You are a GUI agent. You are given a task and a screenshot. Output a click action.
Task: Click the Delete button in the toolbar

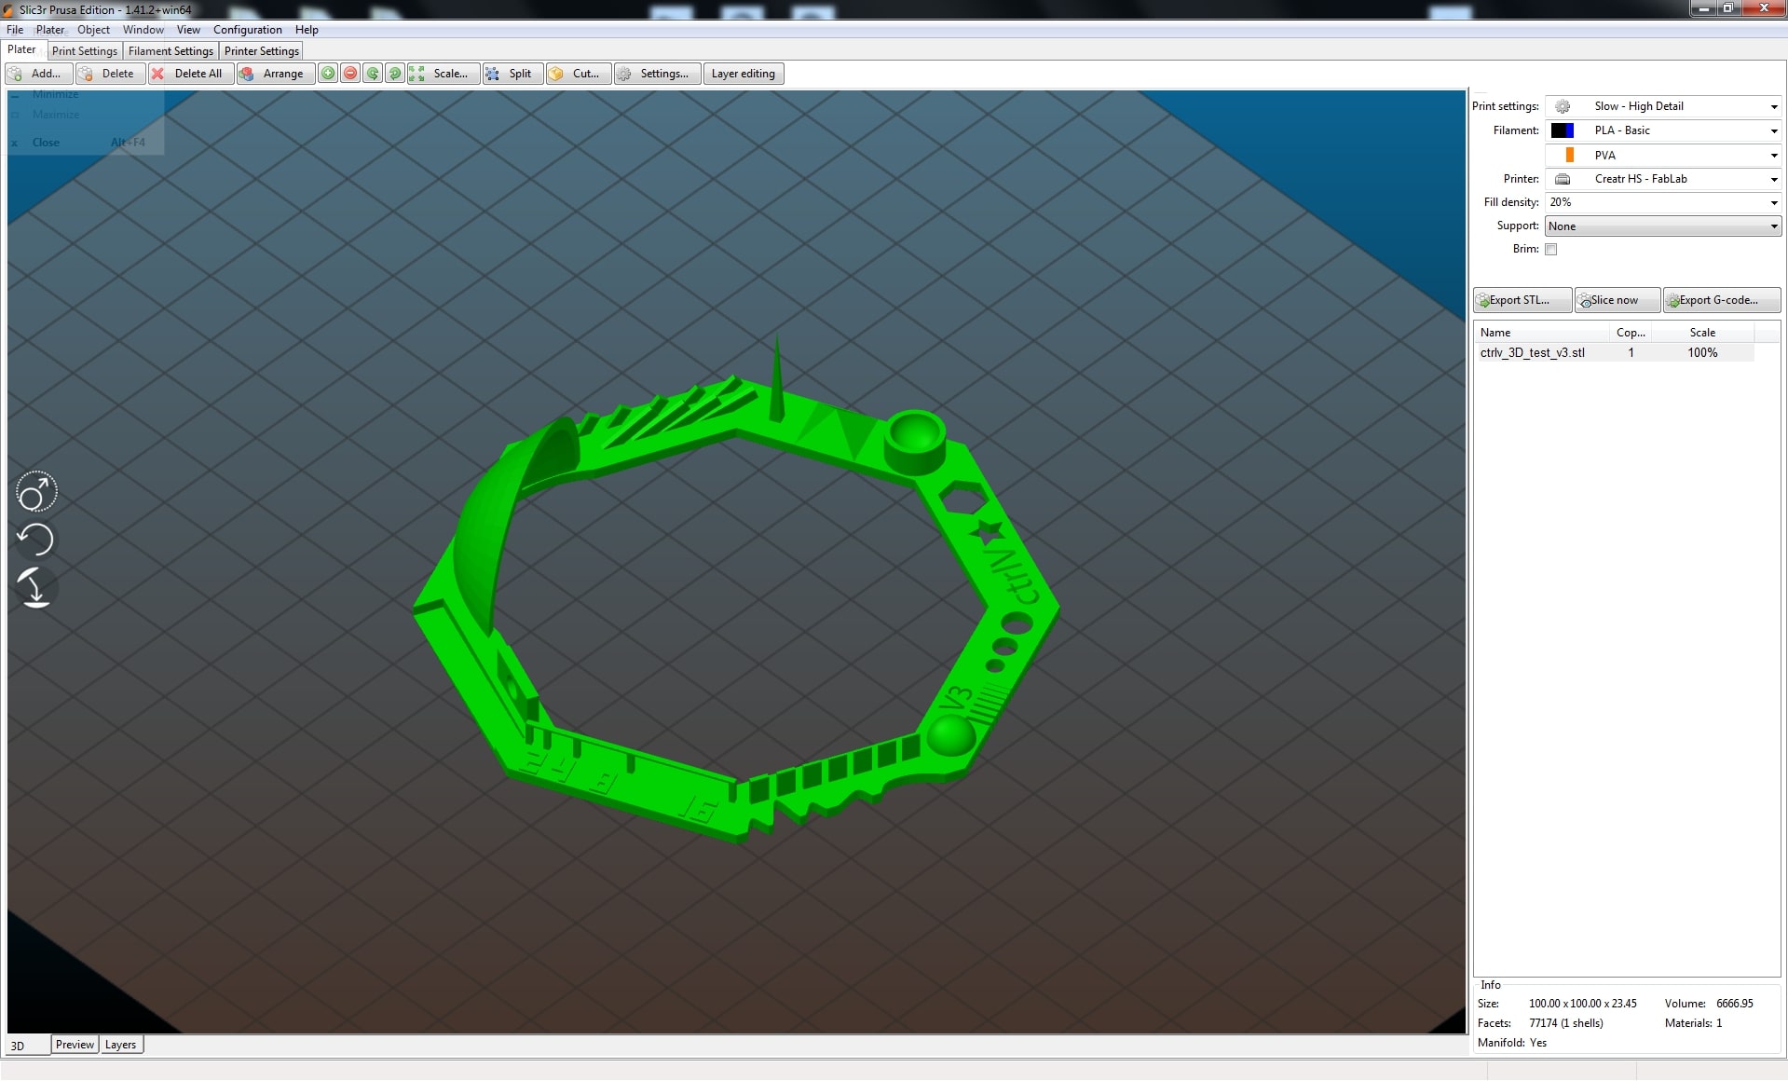pos(110,74)
